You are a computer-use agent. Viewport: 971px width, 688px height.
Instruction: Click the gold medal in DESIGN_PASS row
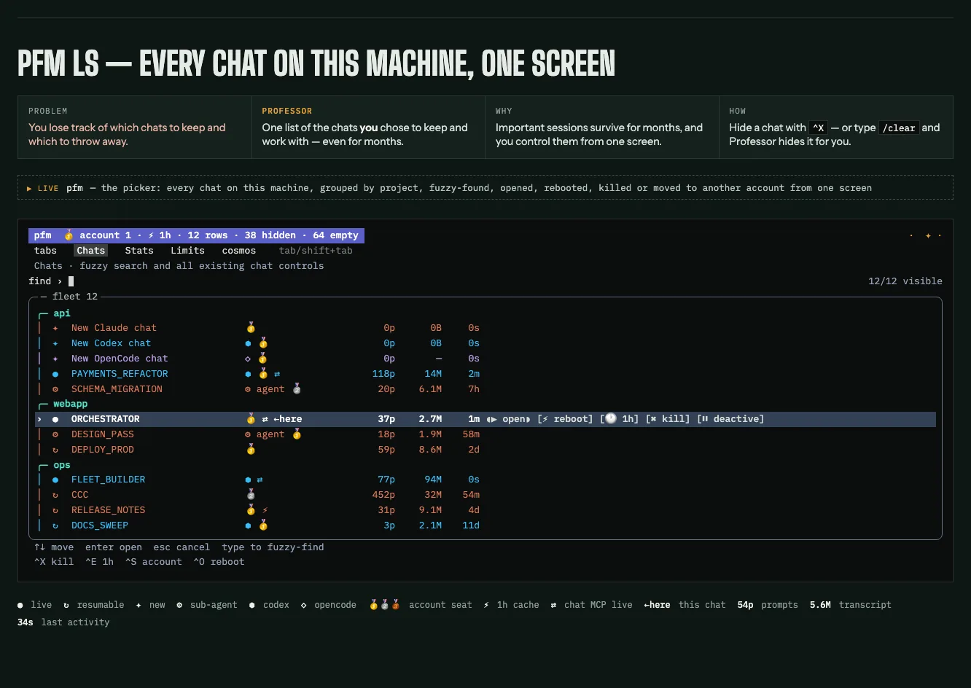(297, 434)
